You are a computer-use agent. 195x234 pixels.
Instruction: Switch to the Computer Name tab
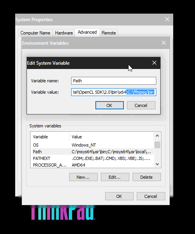(x=35, y=33)
